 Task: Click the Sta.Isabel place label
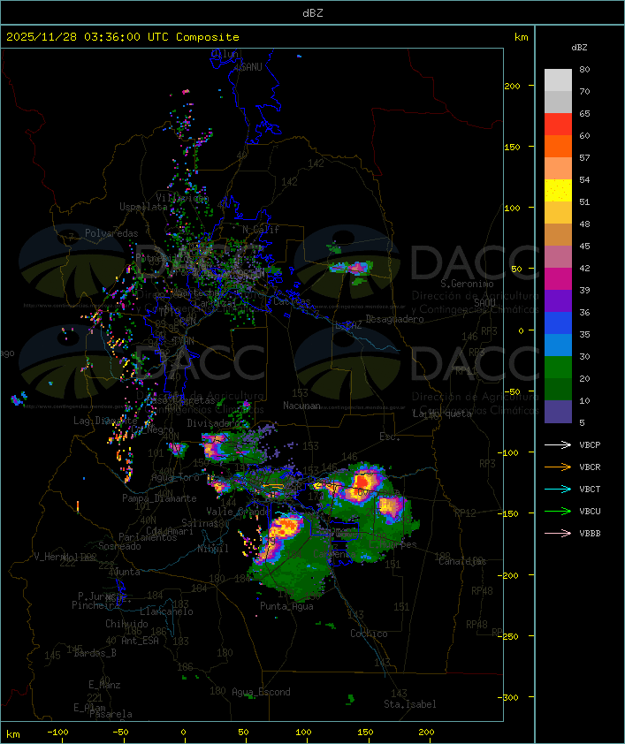coord(410,704)
